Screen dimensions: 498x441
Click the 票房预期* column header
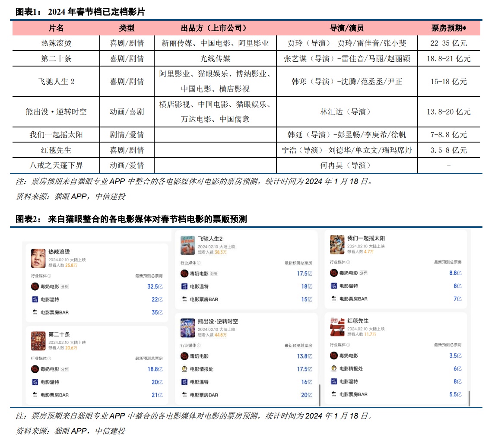click(x=448, y=28)
